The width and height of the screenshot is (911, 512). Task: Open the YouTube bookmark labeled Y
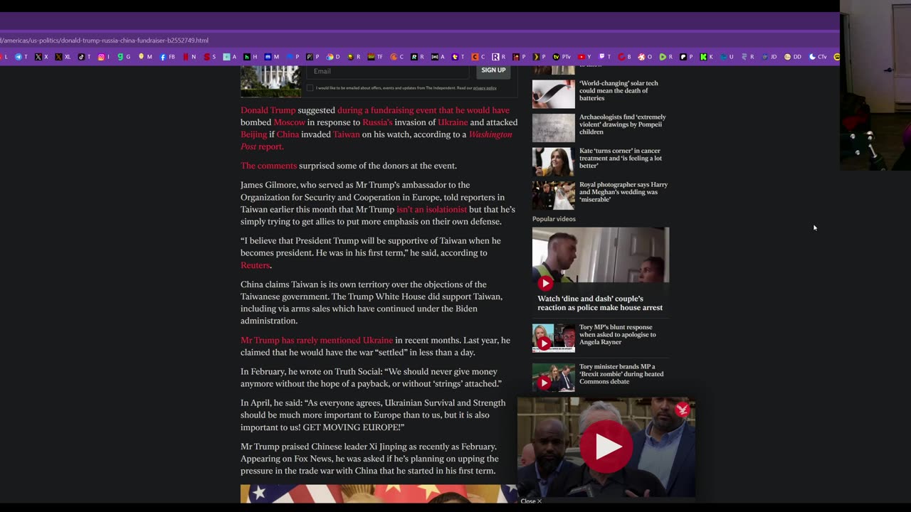pyautogui.click(x=584, y=57)
